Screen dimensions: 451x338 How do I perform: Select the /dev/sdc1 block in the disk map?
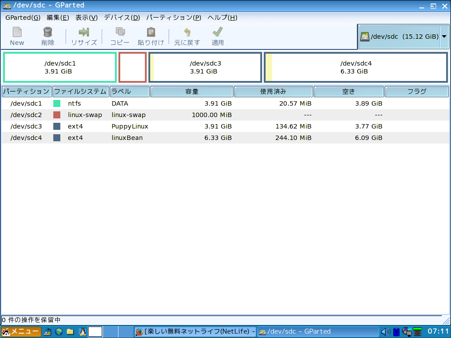coord(60,67)
